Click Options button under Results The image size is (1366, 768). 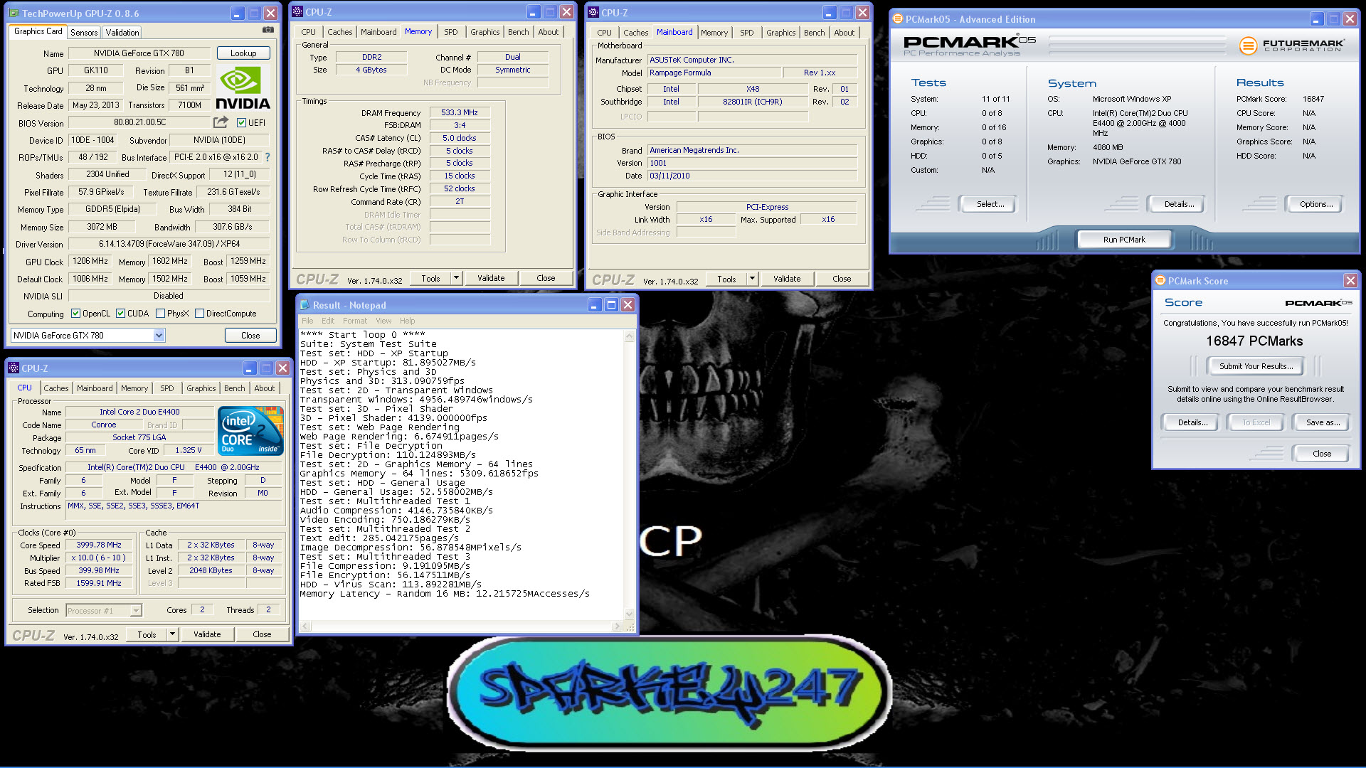click(x=1316, y=204)
